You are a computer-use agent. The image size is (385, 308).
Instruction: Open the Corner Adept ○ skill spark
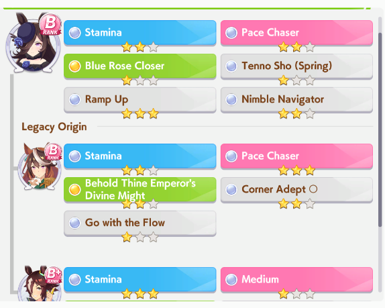pos(296,190)
